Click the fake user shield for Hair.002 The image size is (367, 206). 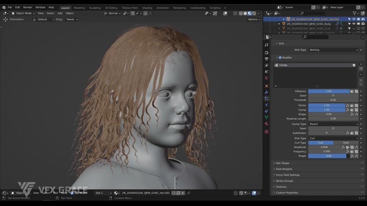[174, 193]
